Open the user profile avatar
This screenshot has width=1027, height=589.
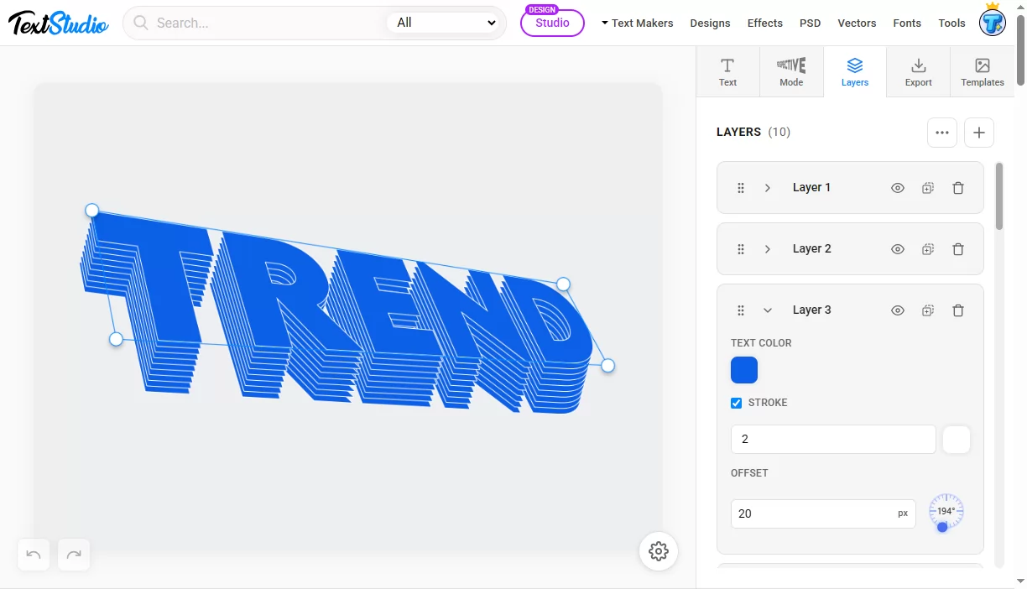coord(993,22)
